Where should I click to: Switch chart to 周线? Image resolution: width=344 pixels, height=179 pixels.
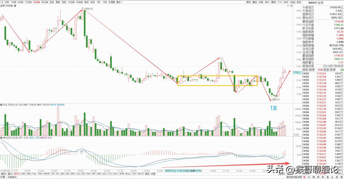(58, 2)
